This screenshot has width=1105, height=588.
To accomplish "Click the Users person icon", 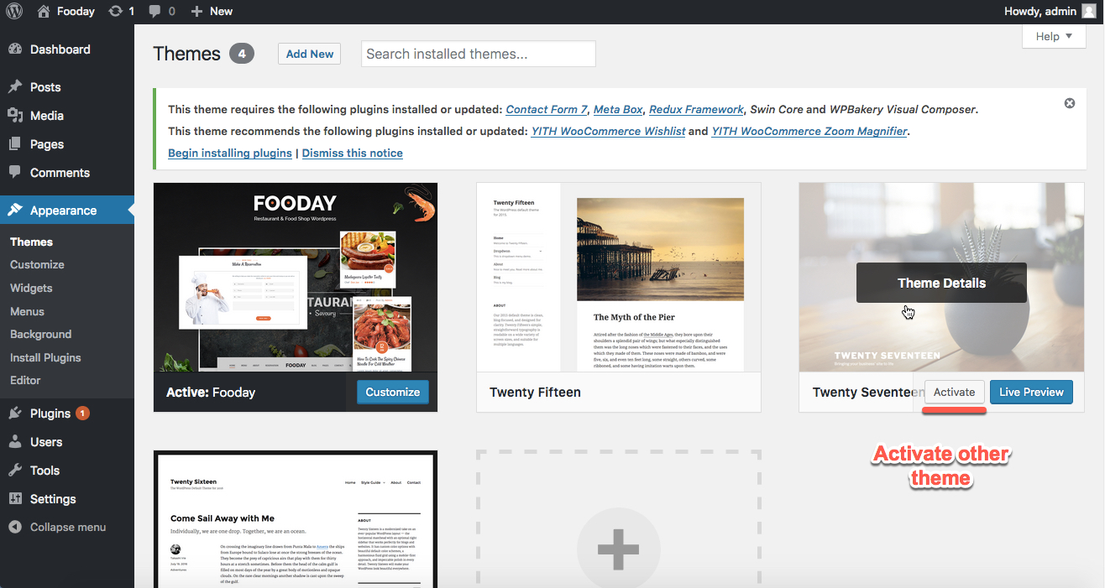I will tap(15, 441).
